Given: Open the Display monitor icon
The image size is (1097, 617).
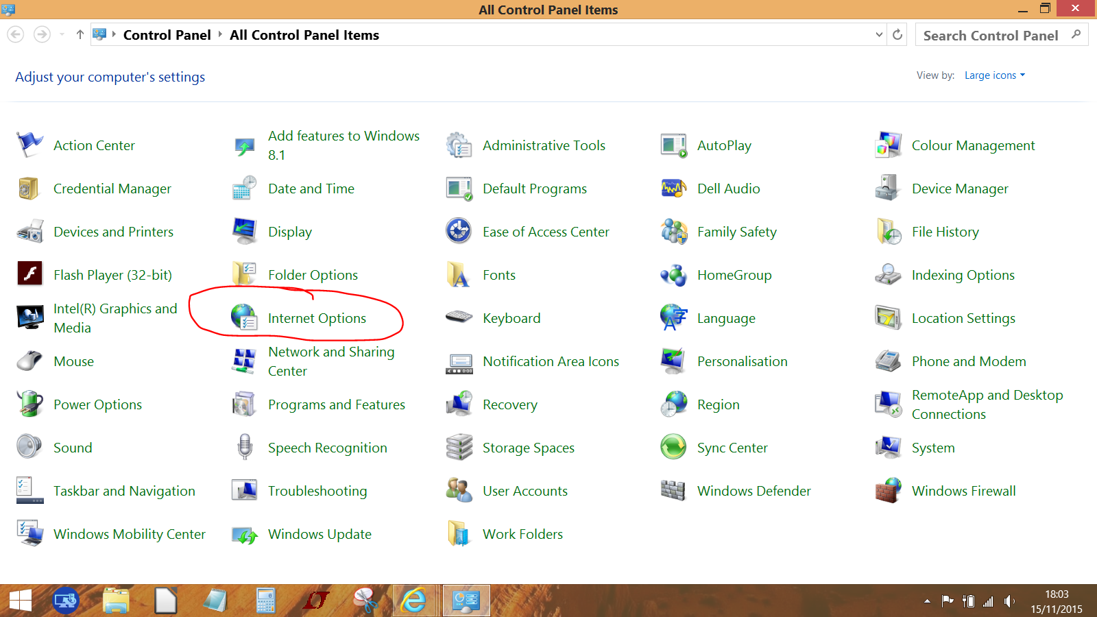Looking at the screenshot, I should coord(244,232).
